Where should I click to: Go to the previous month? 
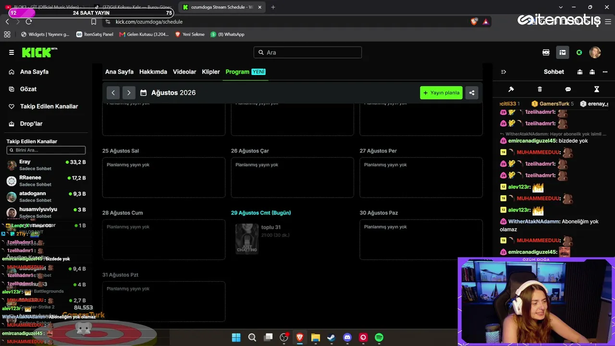tap(113, 93)
